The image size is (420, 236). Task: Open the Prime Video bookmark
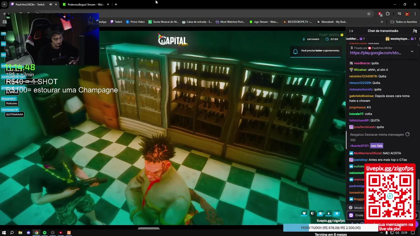tap(135, 22)
